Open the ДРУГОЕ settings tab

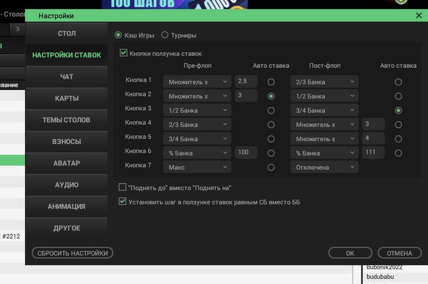pyautogui.click(x=67, y=228)
